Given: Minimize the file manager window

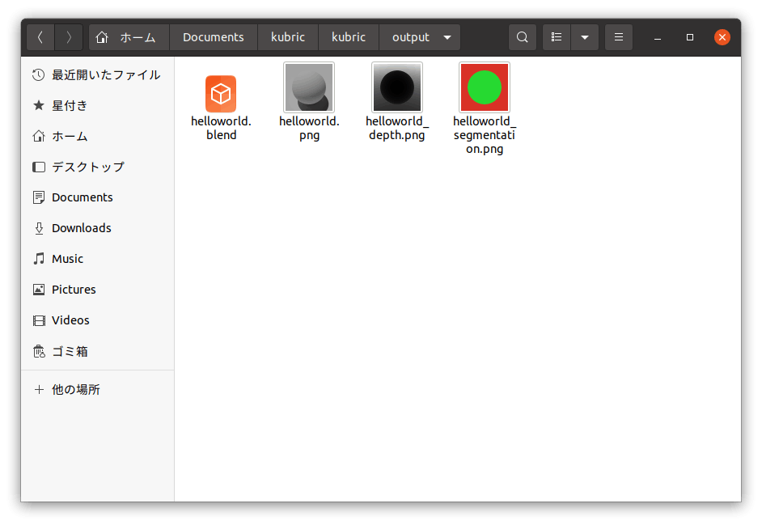Looking at the screenshot, I should pos(658,37).
